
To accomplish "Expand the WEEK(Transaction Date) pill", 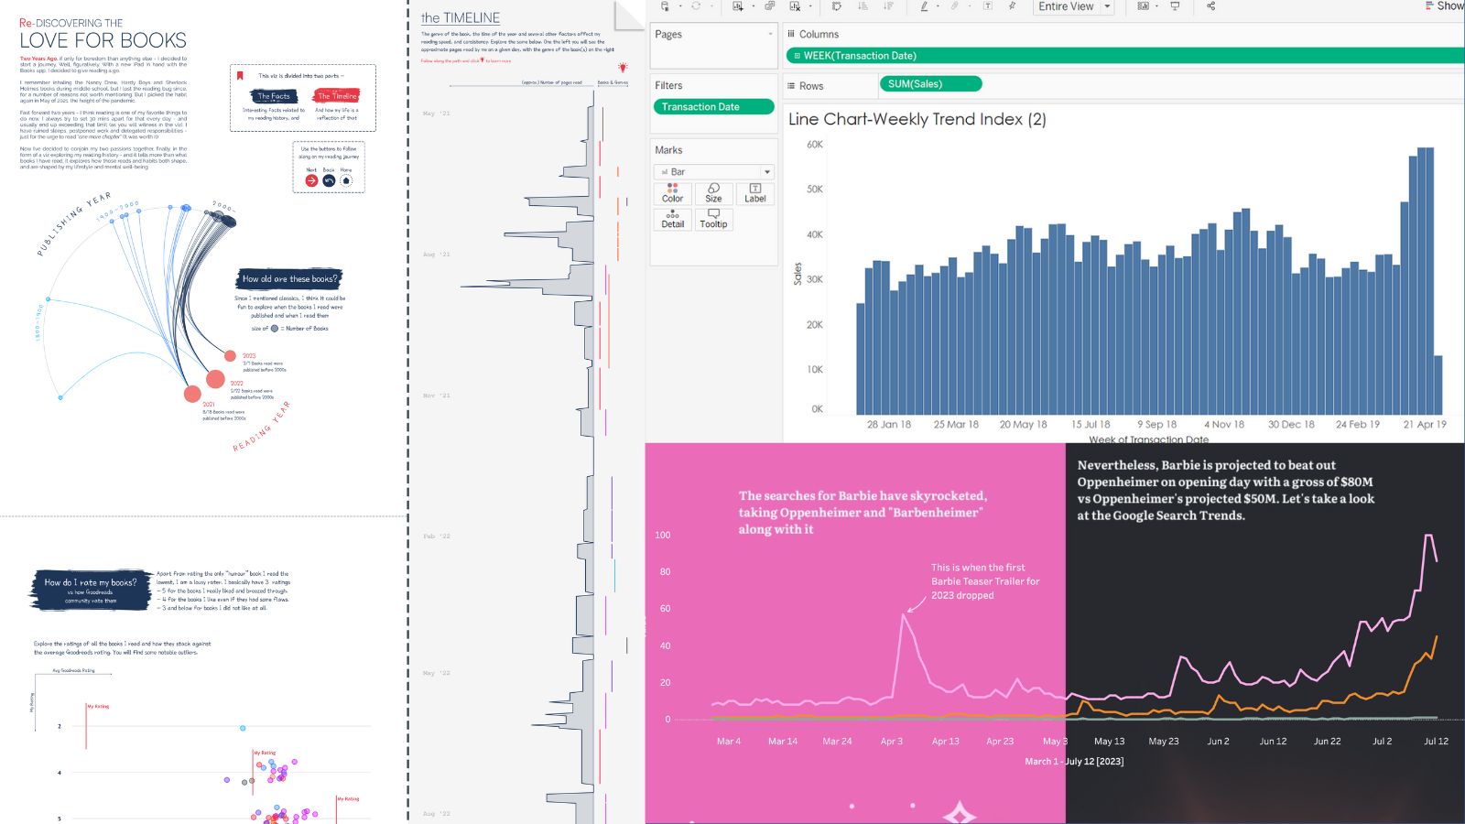I will click(x=798, y=56).
